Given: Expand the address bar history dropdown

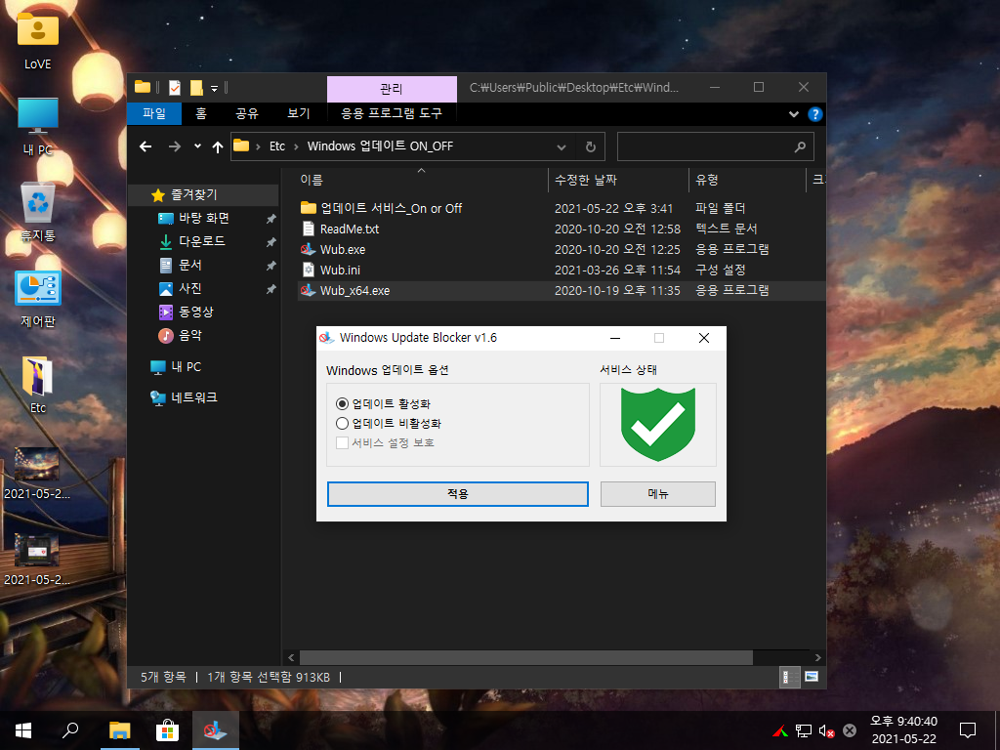Looking at the screenshot, I should [562, 147].
